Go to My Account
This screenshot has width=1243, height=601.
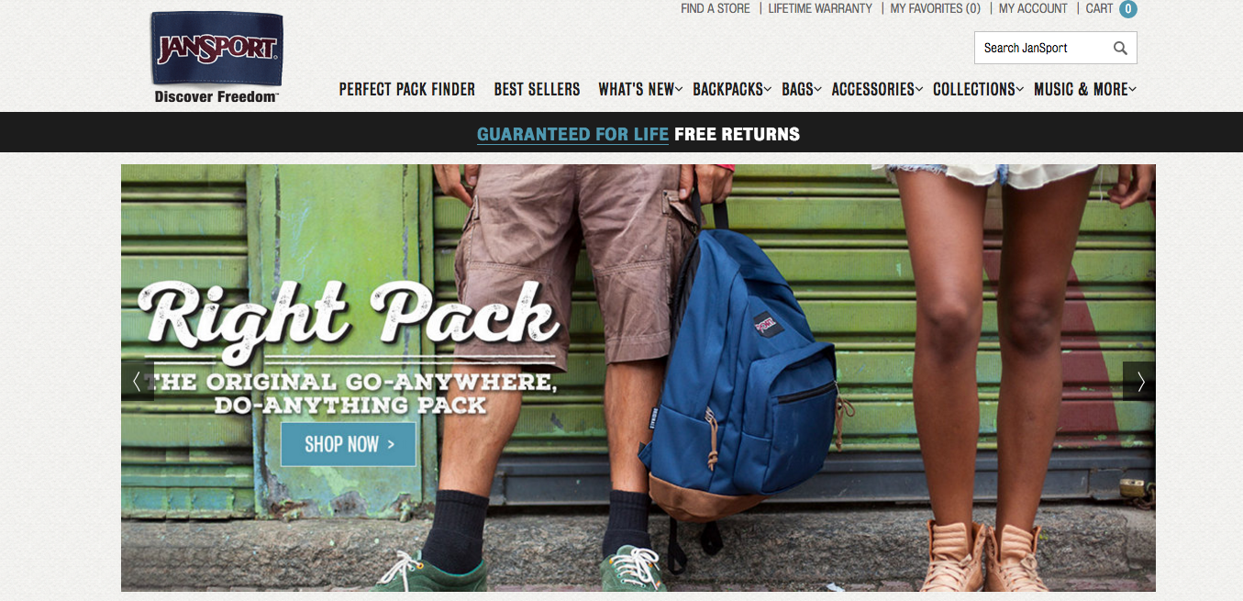click(x=1033, y=8)
